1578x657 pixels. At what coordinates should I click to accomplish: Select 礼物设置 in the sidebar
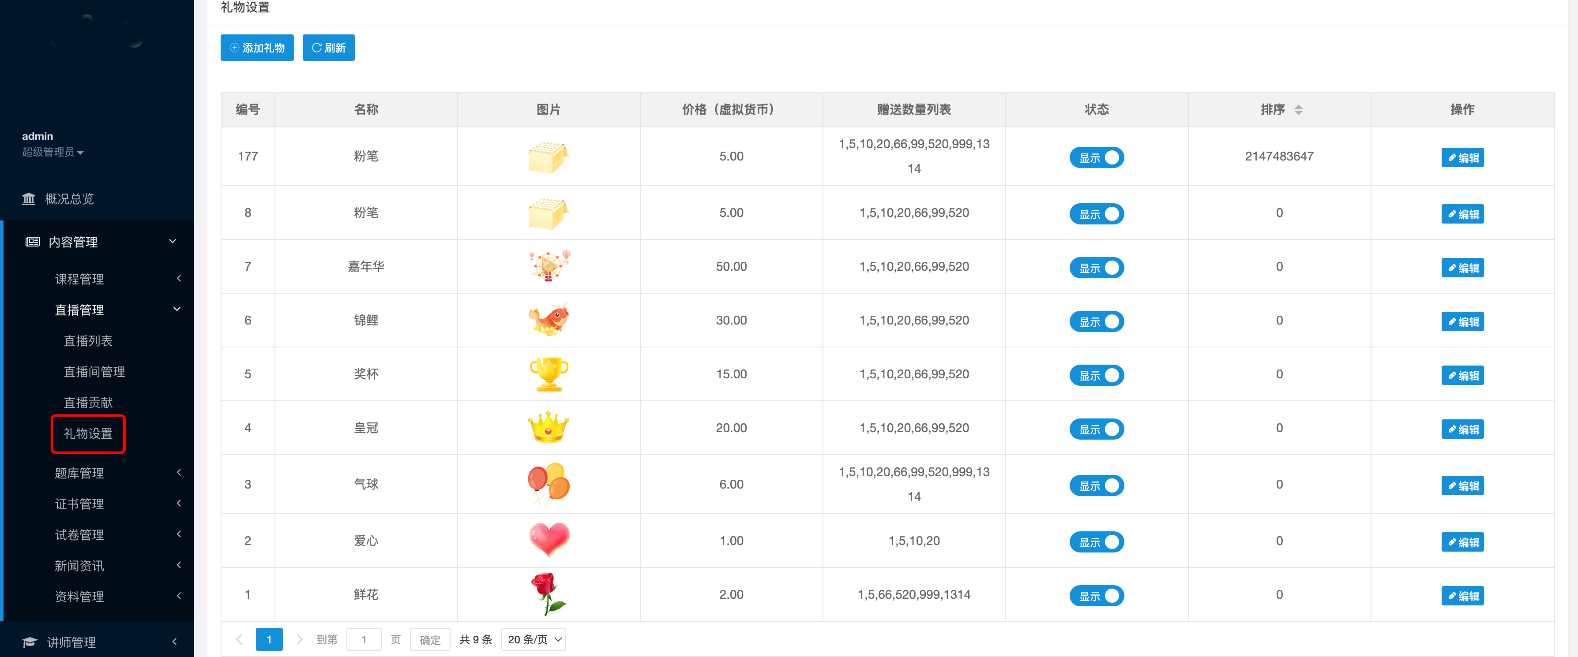pos(88,433)
